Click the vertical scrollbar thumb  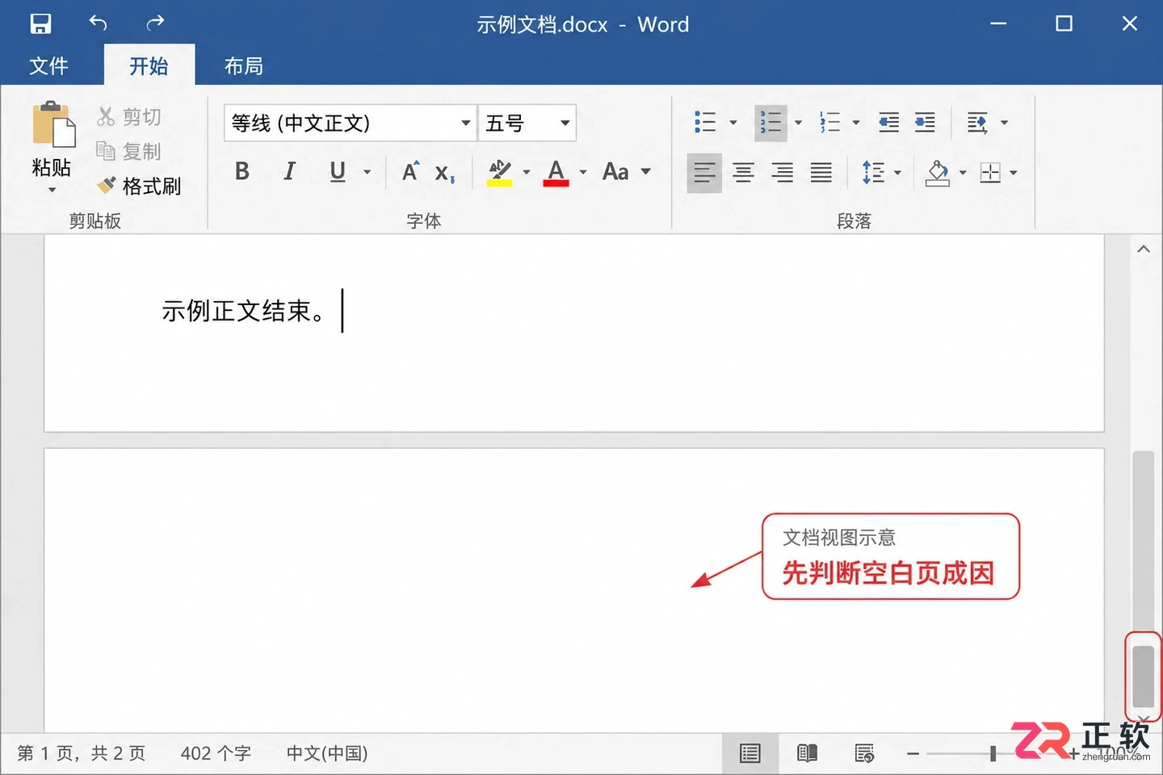coord(1143,677)
